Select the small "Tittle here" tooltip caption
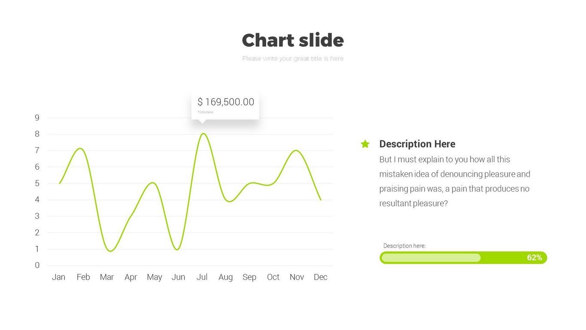The image size is (586, 330). coord(205,112)
